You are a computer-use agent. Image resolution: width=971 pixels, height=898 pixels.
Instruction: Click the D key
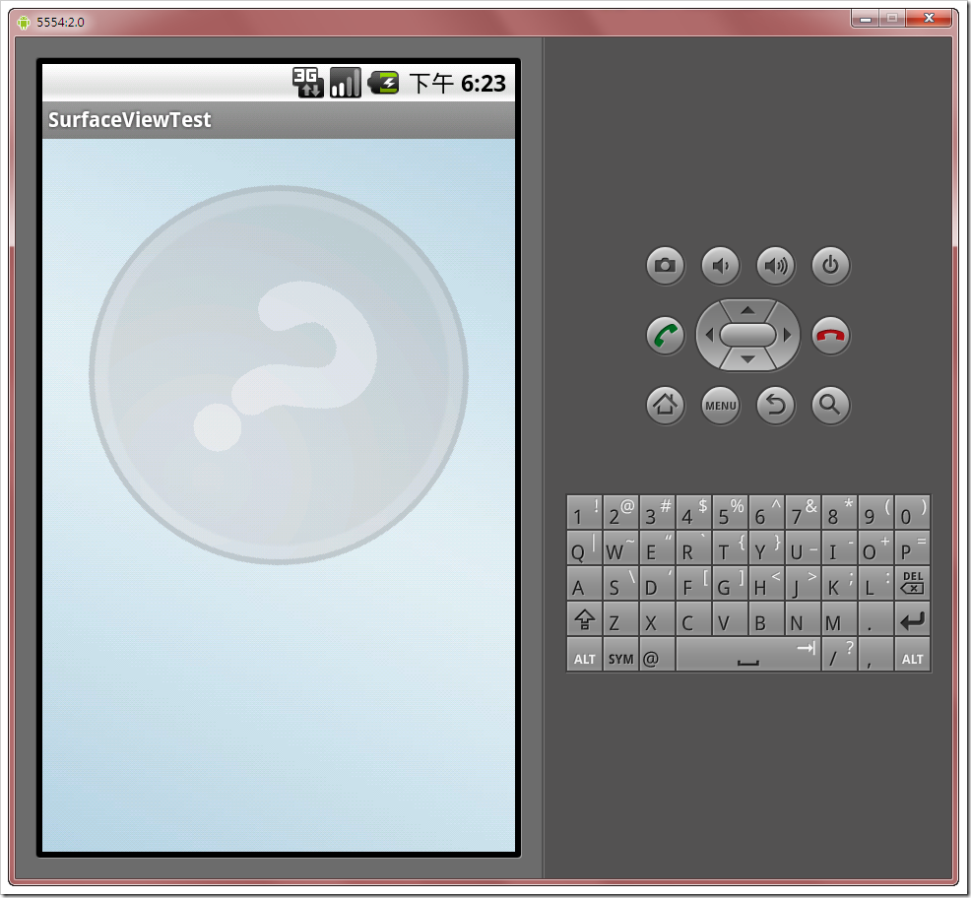tap(657, 583)
